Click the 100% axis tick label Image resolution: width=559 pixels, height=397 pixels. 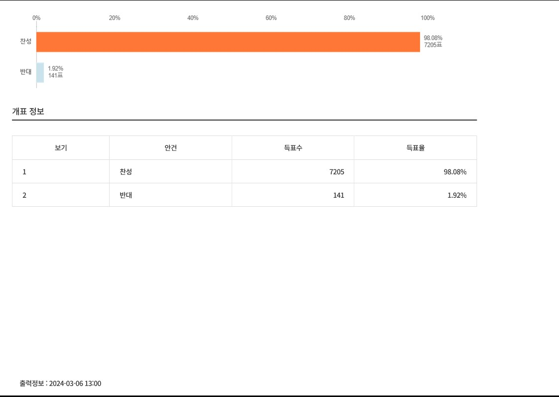427,18
